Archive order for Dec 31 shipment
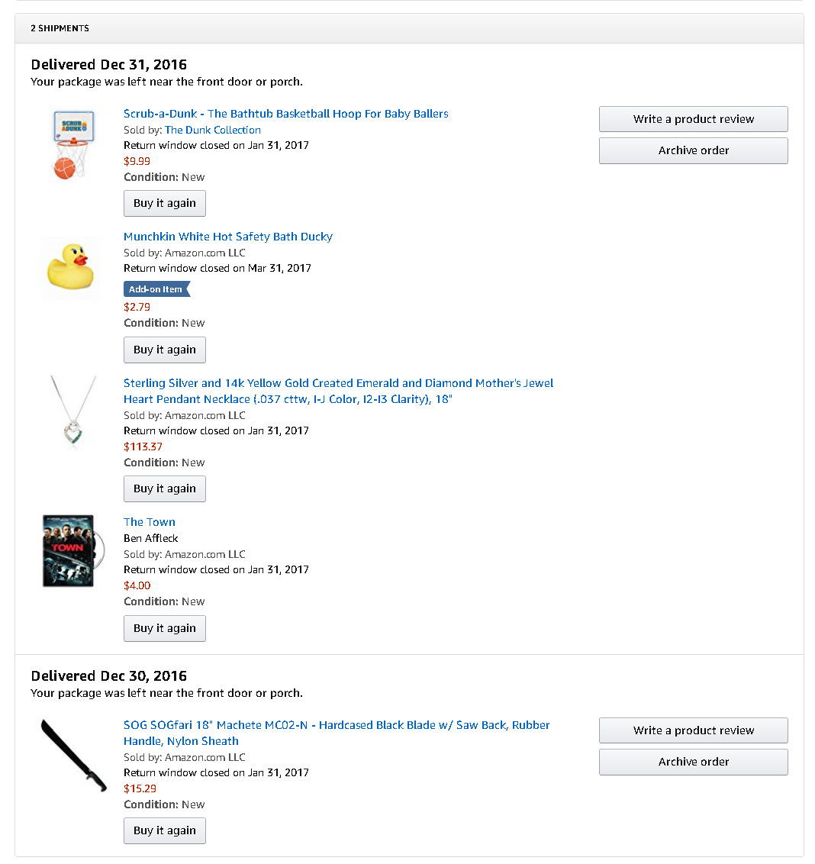This screenshot has height=864, width=815. (693, 150)
